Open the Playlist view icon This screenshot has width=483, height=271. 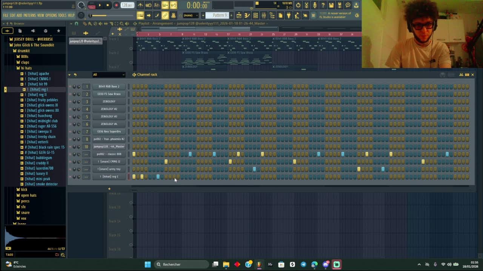(239, 15)
